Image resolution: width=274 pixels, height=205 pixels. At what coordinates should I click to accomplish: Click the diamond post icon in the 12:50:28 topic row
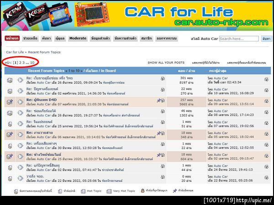pyautogui.click(x=21, y=146)
